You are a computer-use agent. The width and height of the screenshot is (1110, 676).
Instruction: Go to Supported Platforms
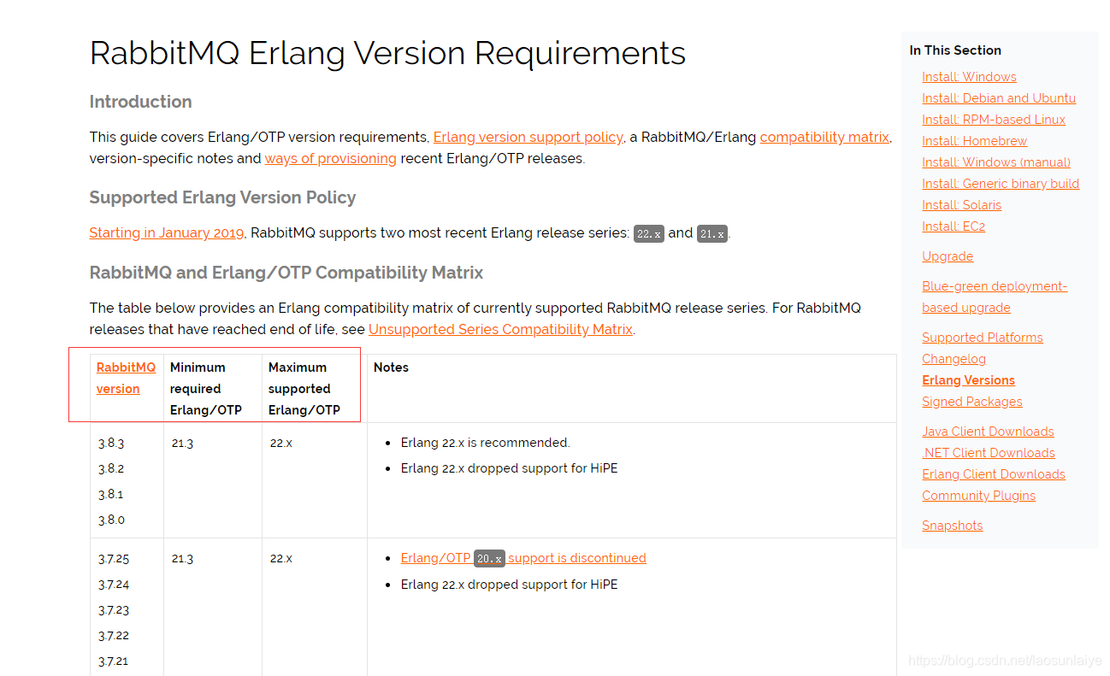(983, 338)
